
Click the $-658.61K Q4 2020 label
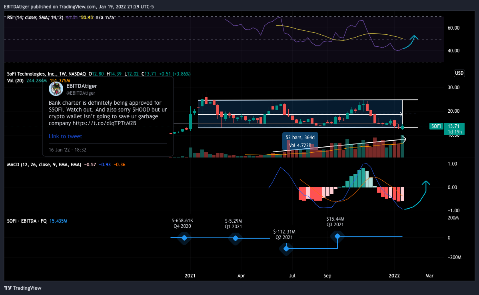pos(182,223)
